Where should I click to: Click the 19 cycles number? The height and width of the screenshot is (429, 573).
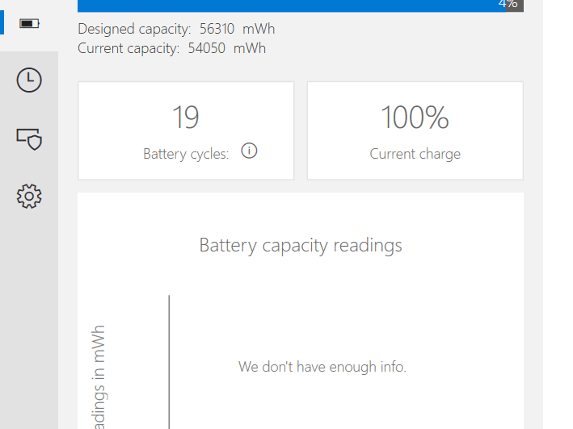(186, 117)
